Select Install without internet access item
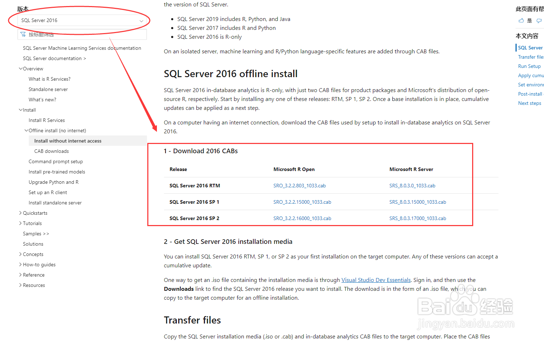This screenshot has height=342, width=544. point(88,141)
